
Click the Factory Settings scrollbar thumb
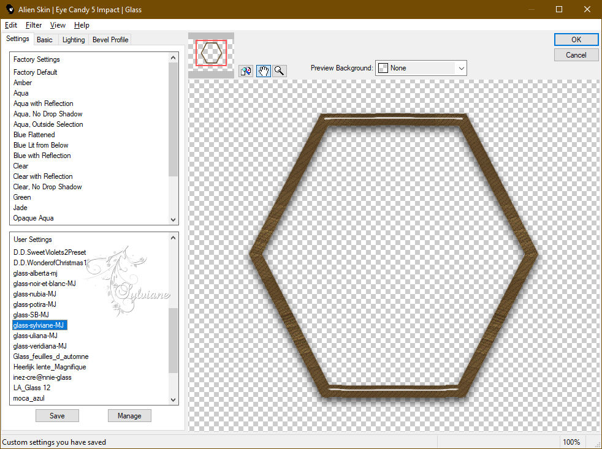point(173,119)
